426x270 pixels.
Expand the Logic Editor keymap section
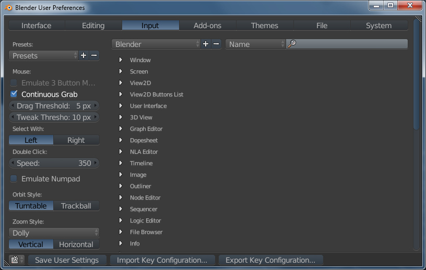tap(121, 220)
